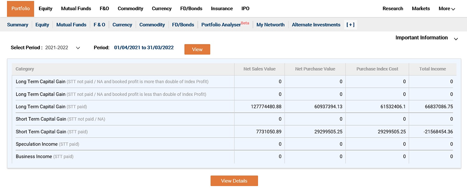Open the Markets section
The image size is (467, 193).
421,8
